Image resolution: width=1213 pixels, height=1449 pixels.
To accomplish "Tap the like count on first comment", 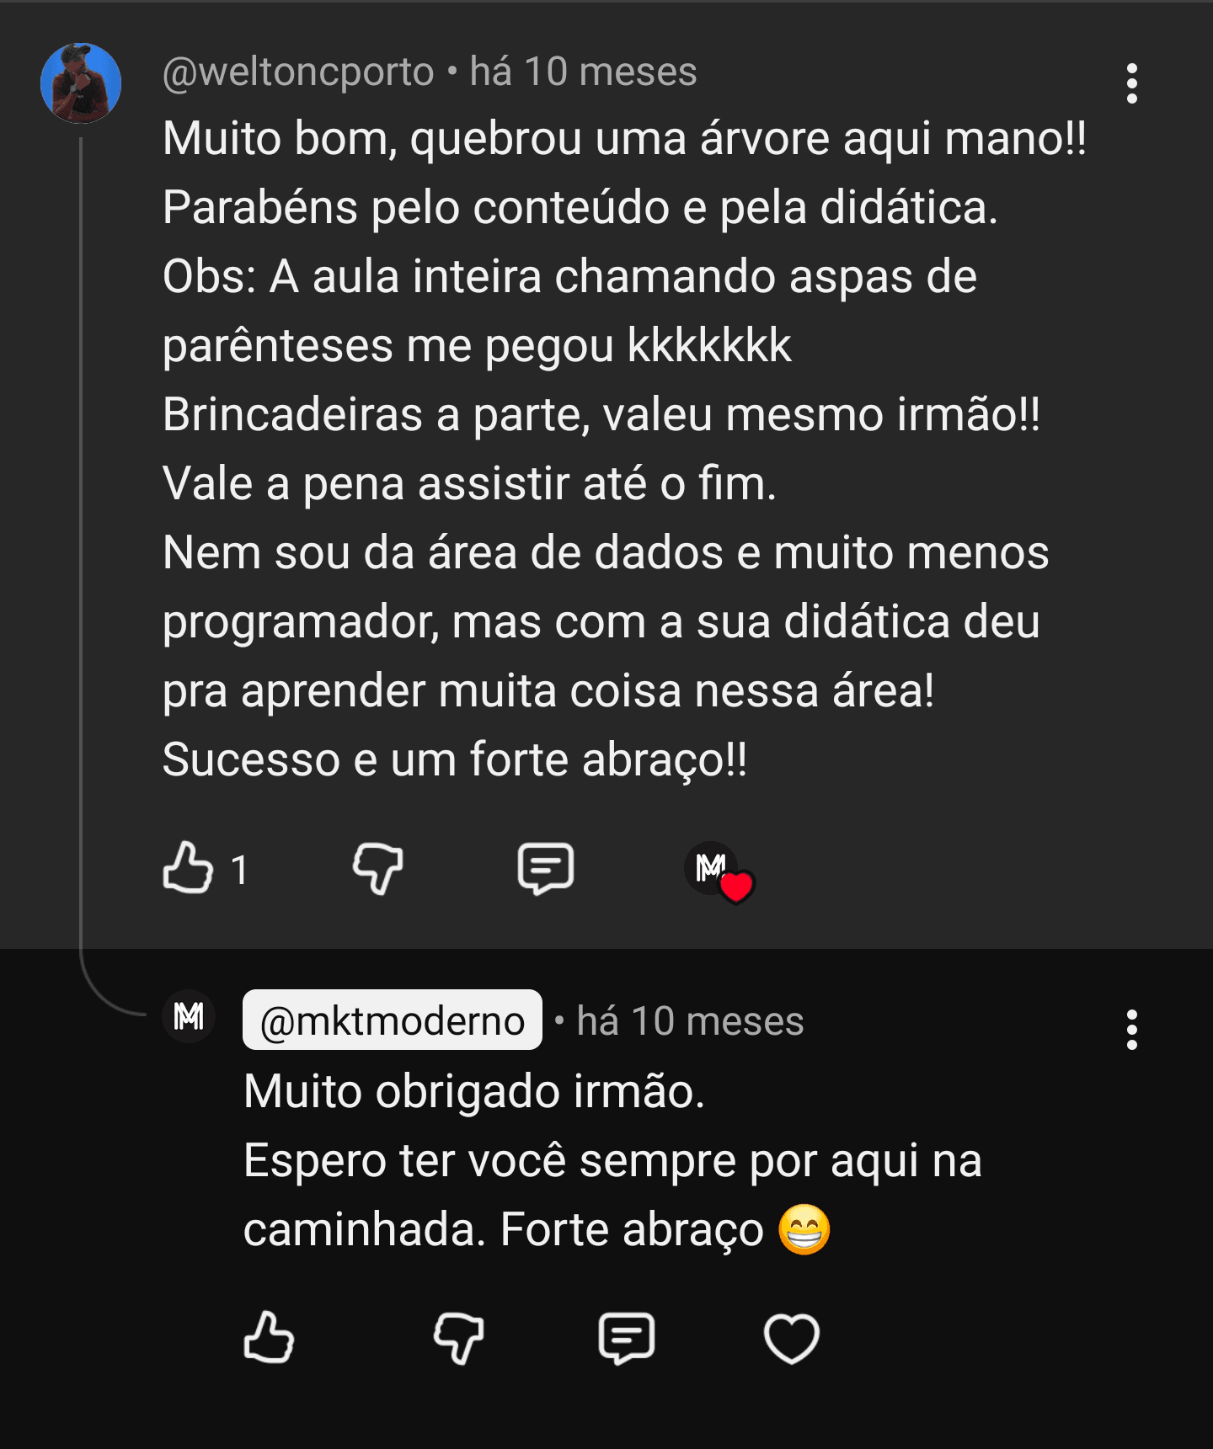I will click(x=240, y=870).
